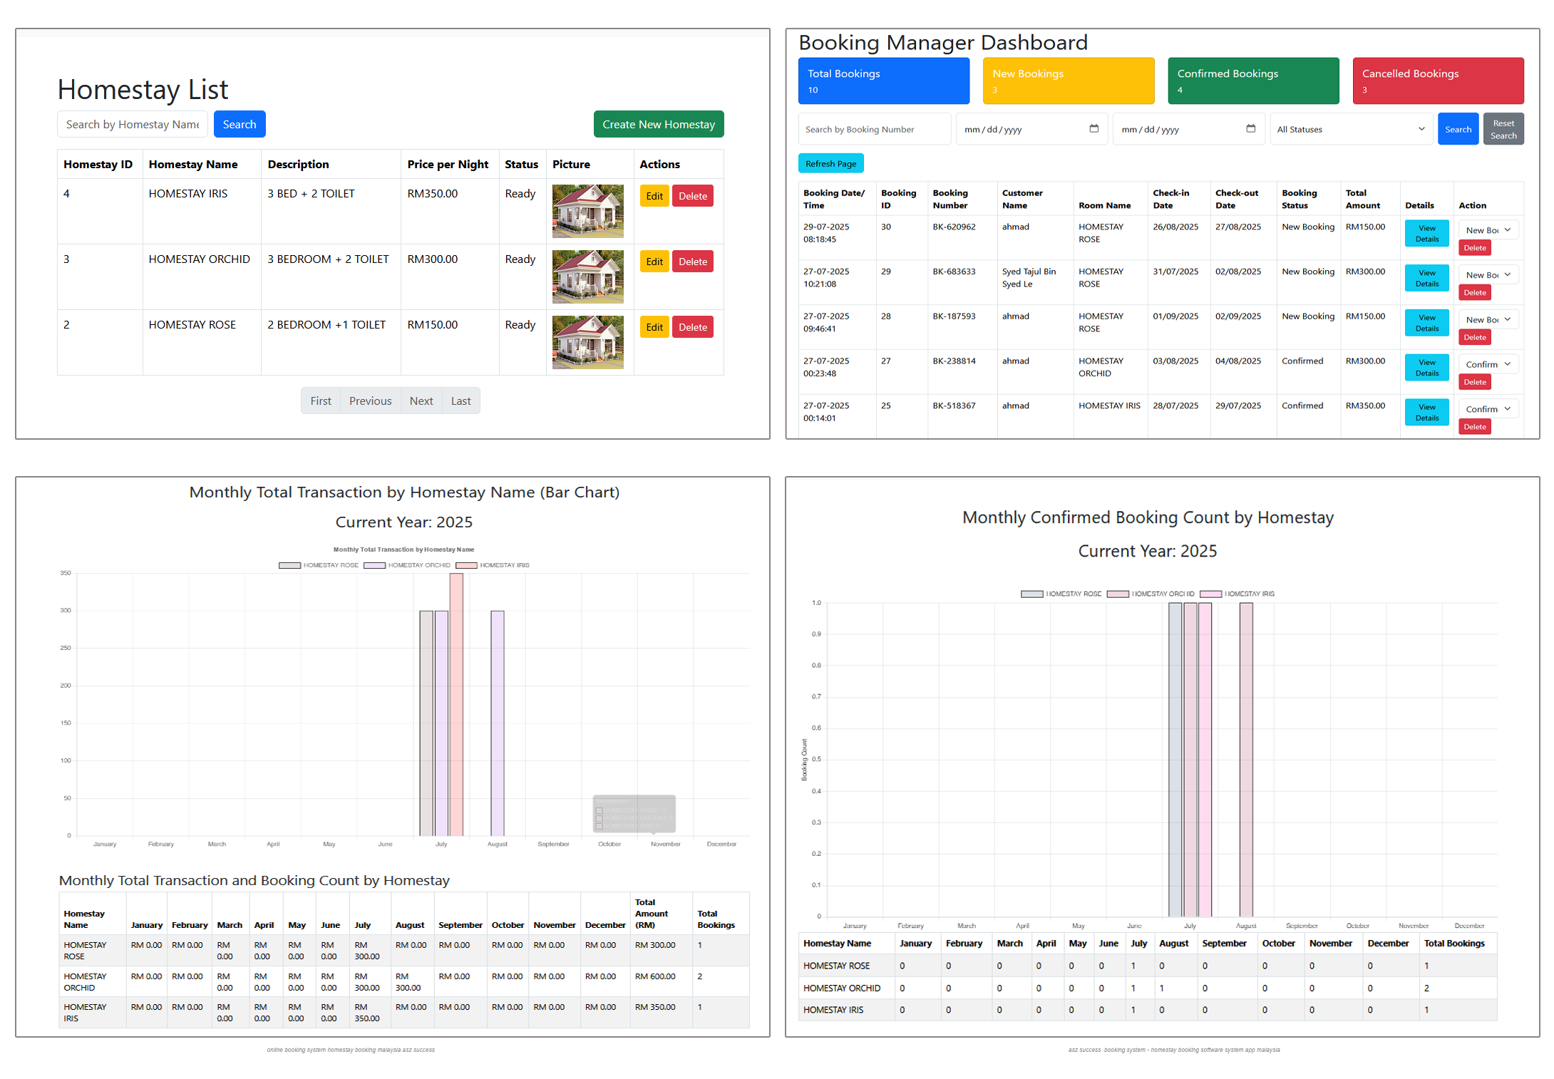The image size is (1554, 1079).
Task: Jump to Last page in pagination
Action: [x=460, y=401]
